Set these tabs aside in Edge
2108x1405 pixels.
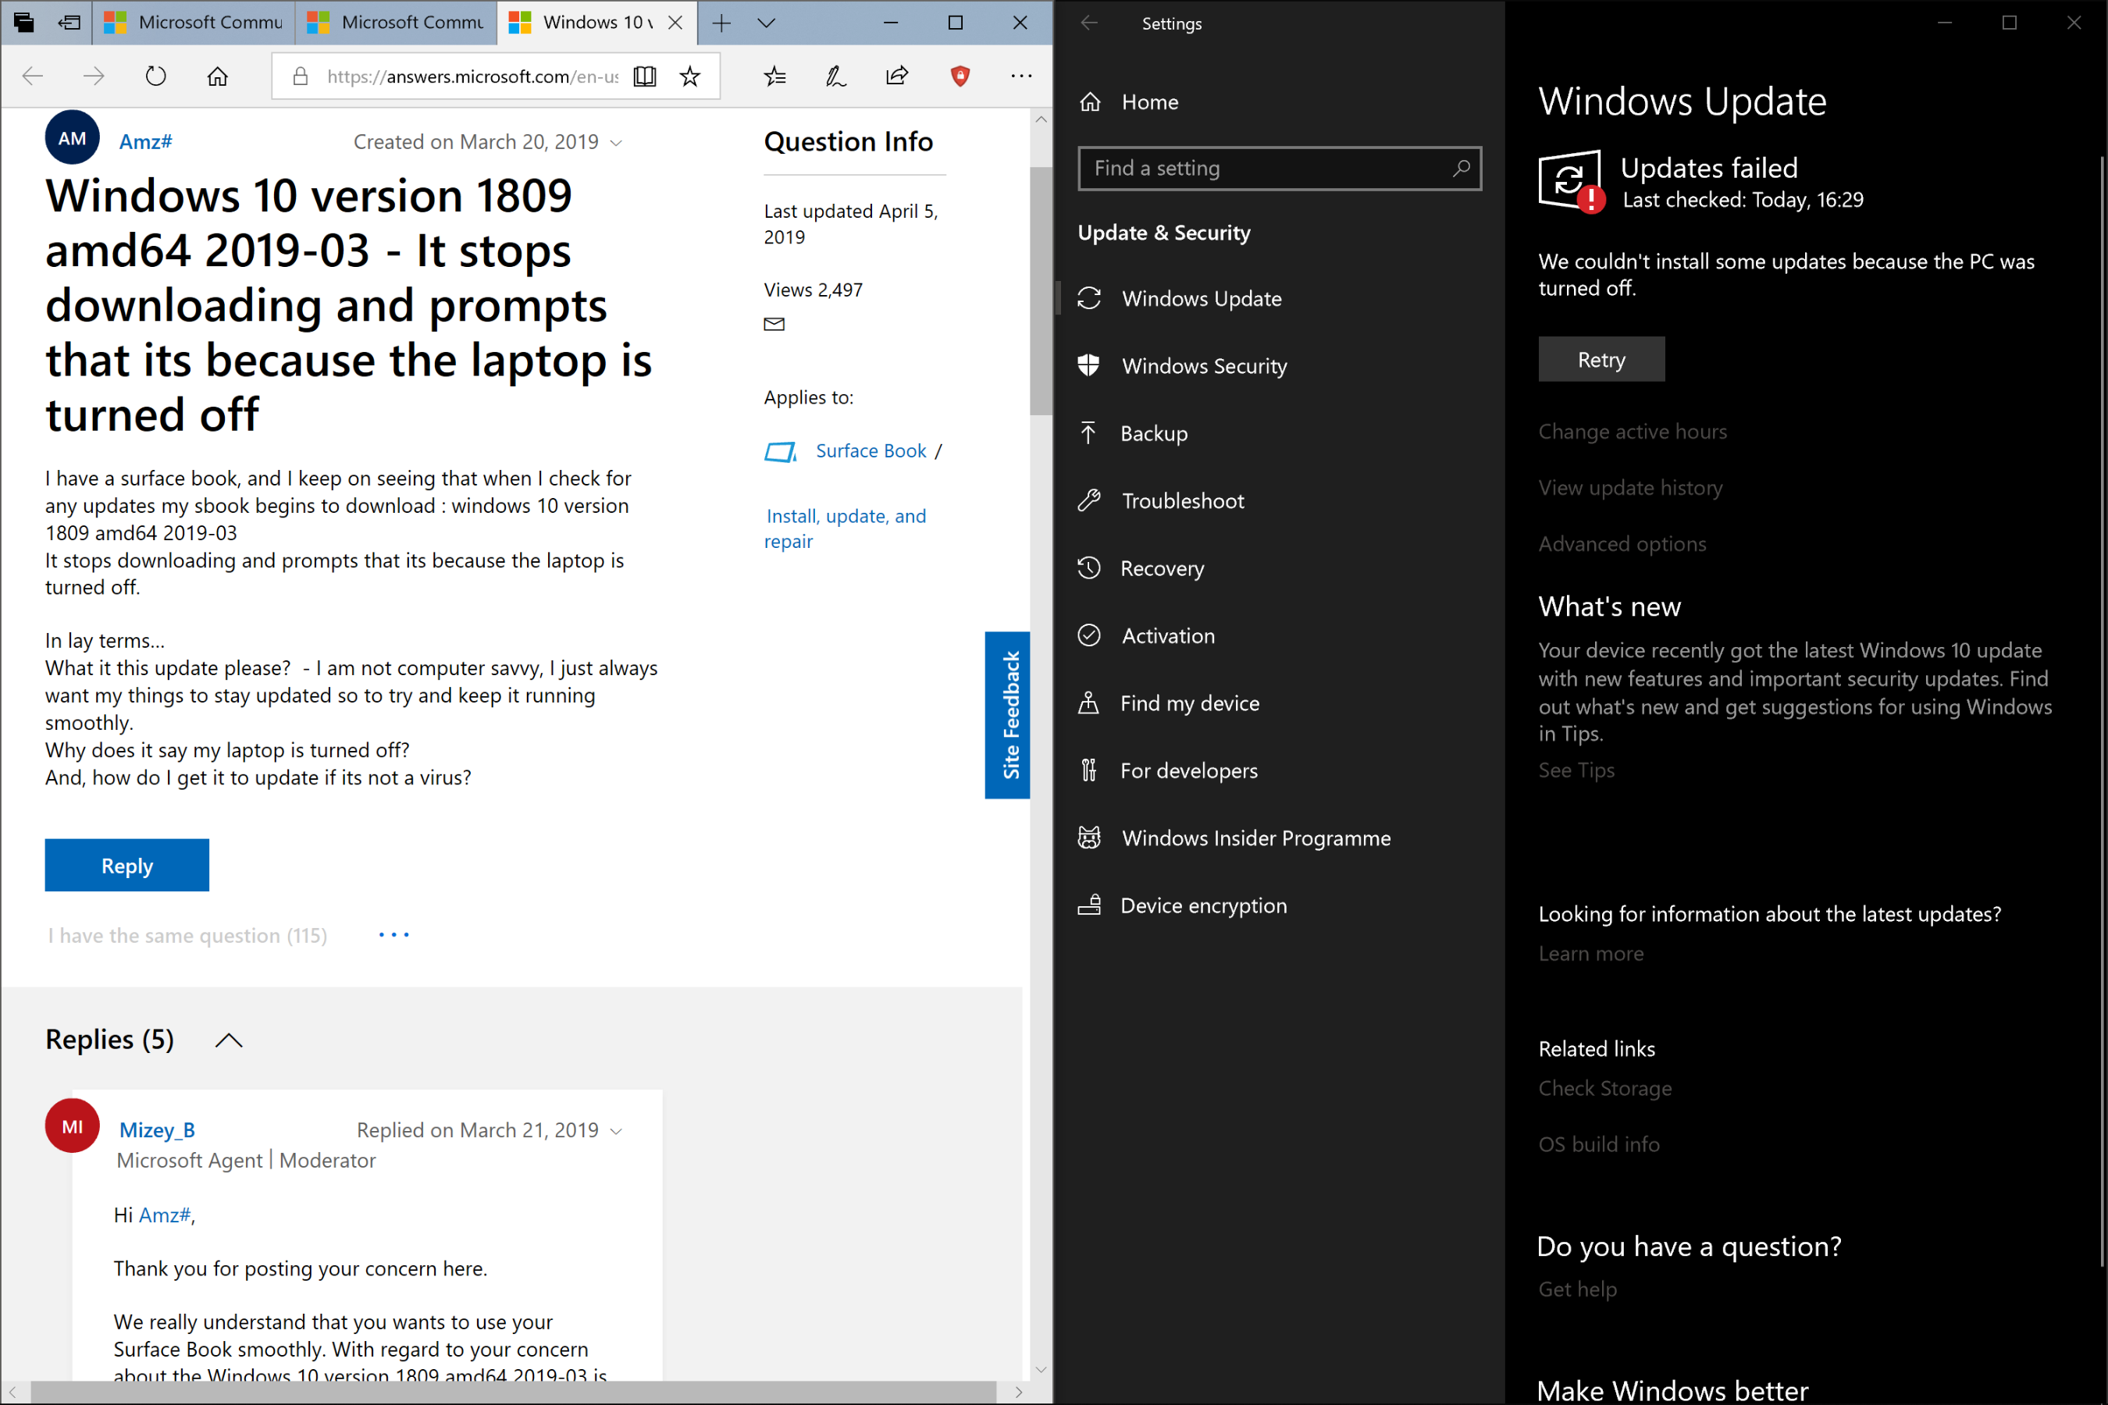pos(69,23)
